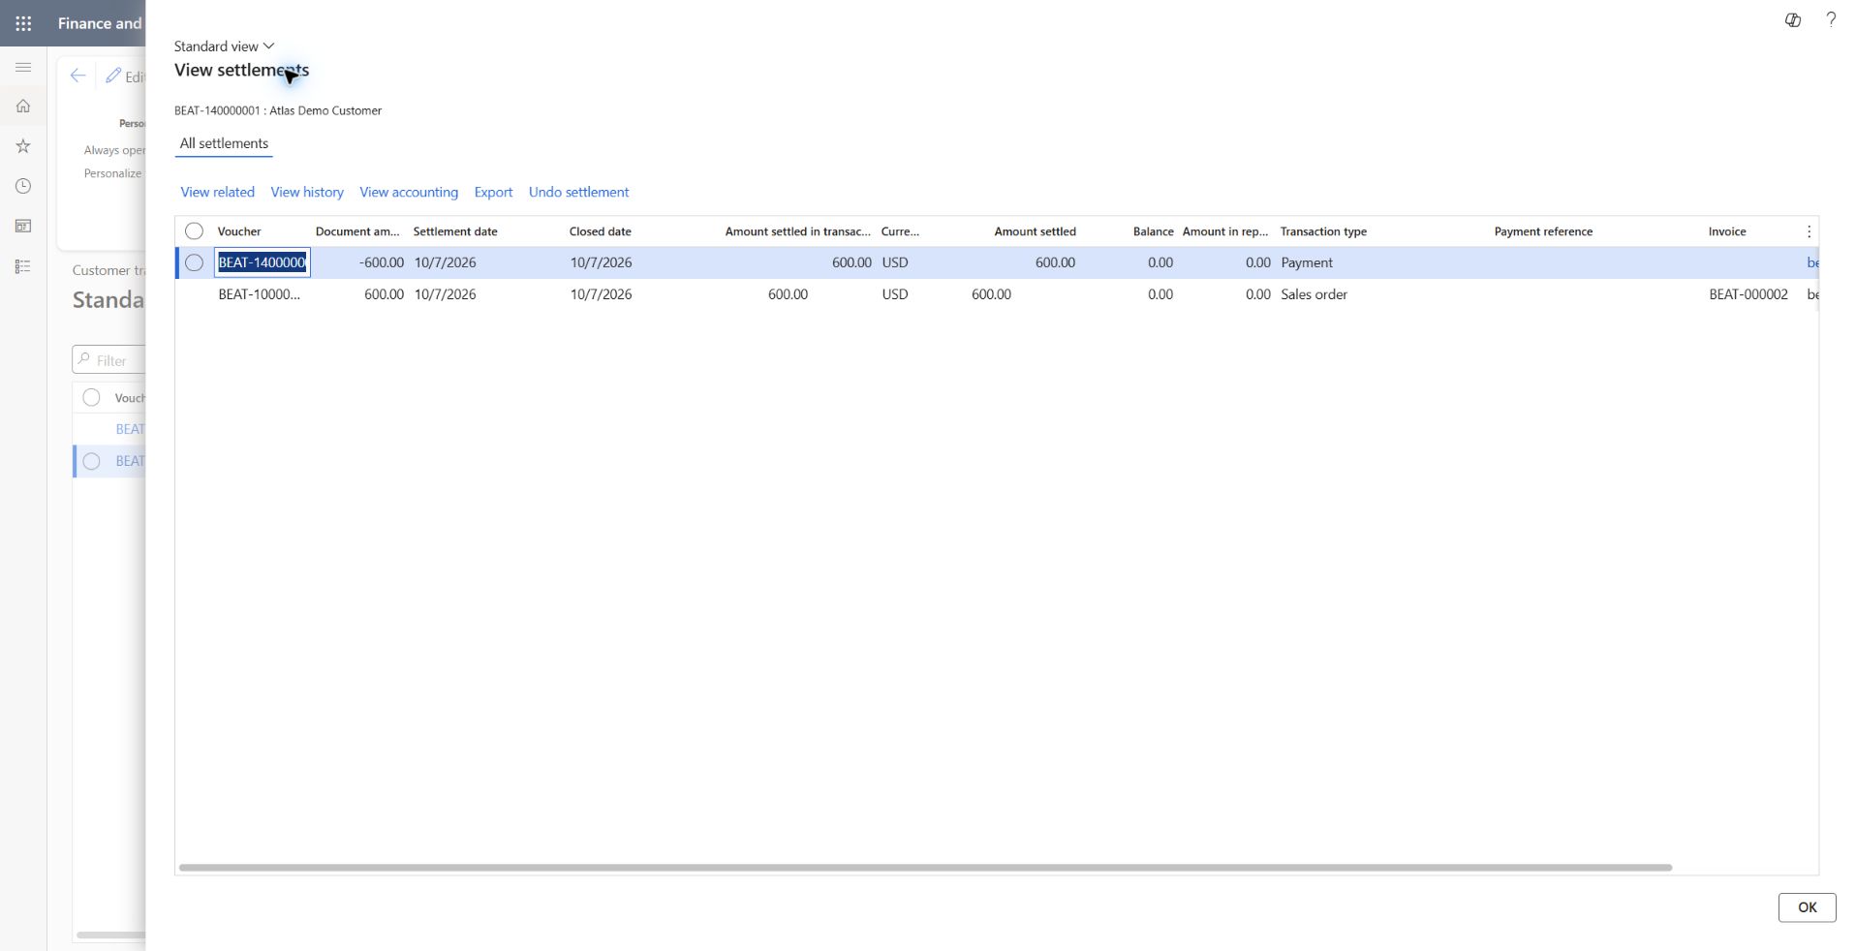Sort by Closed date column header
The image size is (1856, 951).
600,231
